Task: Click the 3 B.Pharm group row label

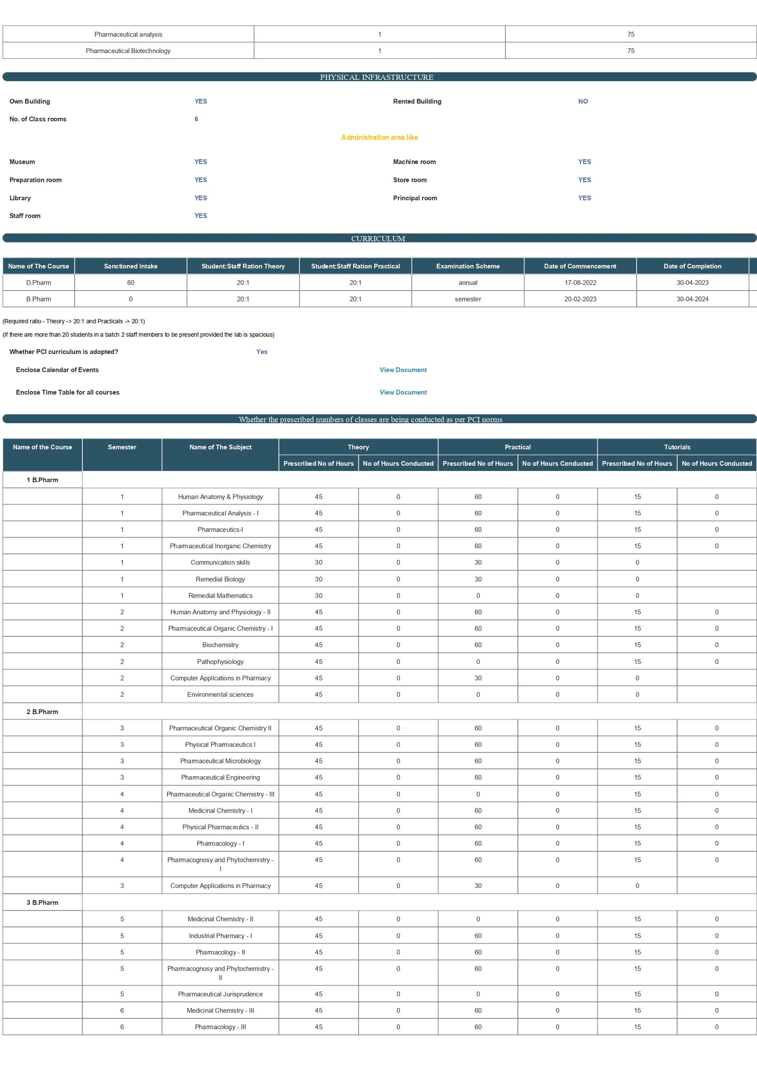Action: coord(43,902)
